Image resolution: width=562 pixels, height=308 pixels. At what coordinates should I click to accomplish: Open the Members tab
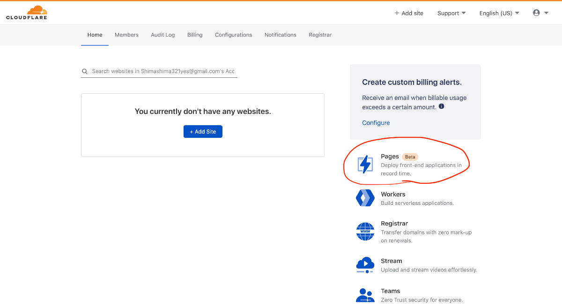126,35
